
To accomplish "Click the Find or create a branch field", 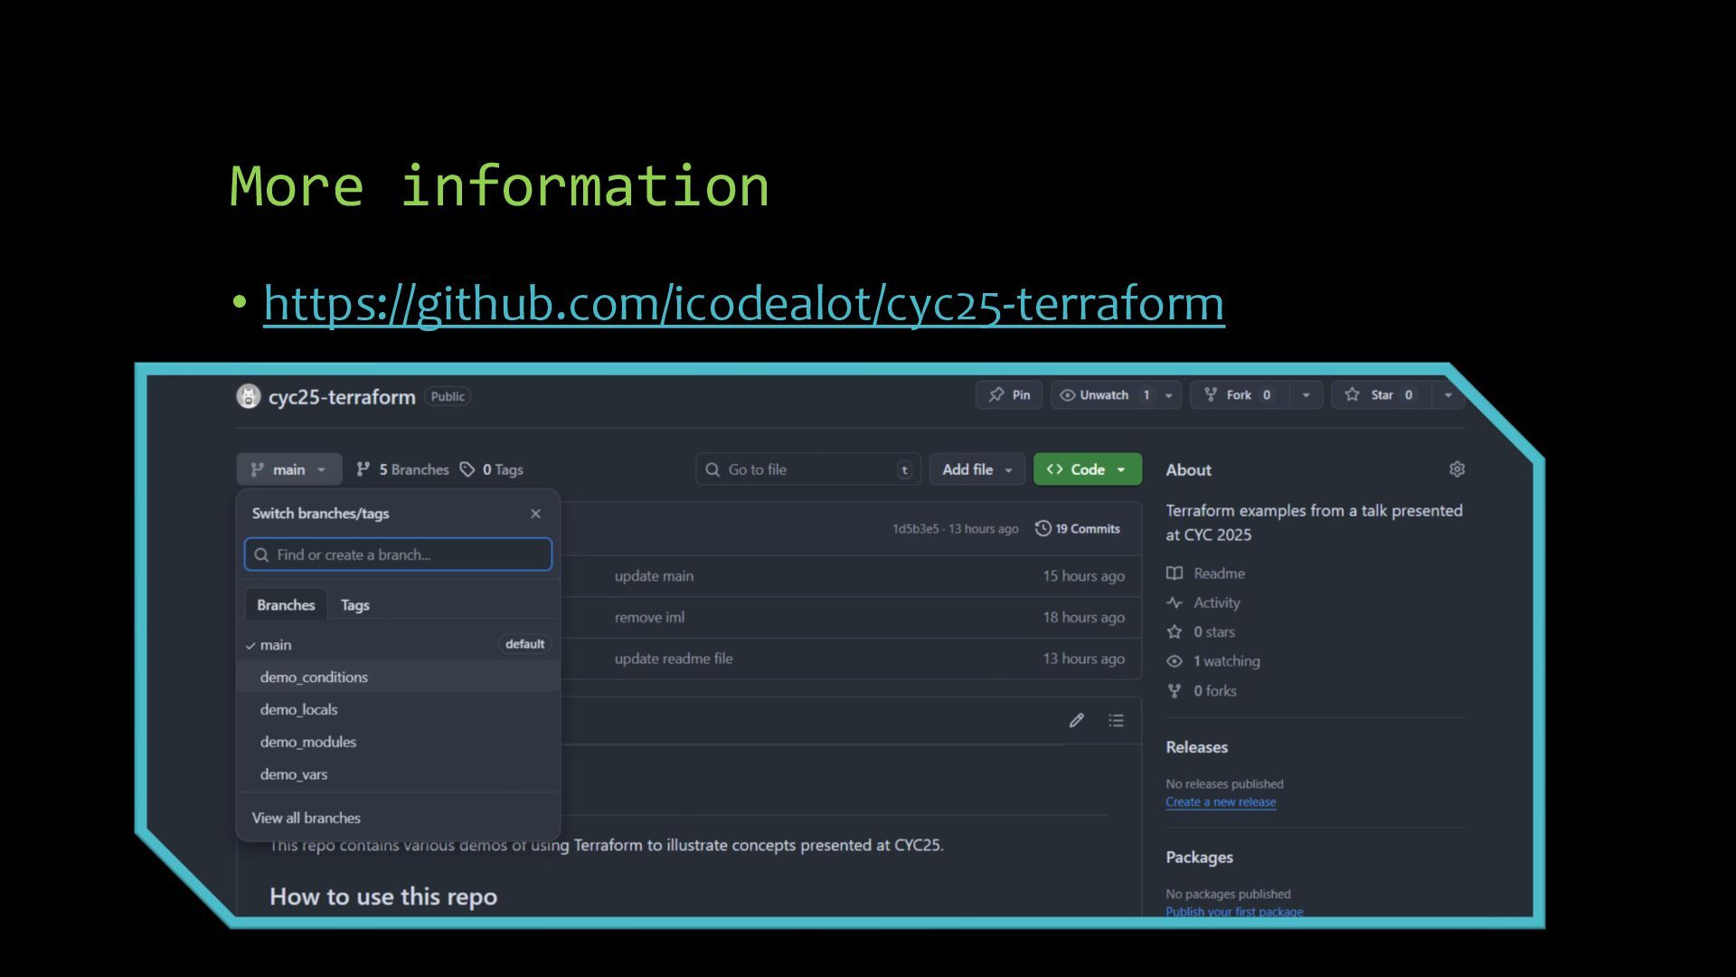I will [x=398, y=555].
